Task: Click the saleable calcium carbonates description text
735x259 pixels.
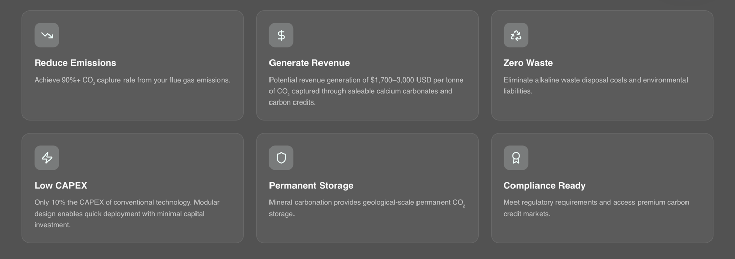Action: [x=366, y=91]
